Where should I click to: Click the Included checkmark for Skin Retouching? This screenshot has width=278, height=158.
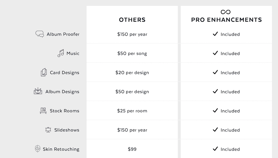215,149
